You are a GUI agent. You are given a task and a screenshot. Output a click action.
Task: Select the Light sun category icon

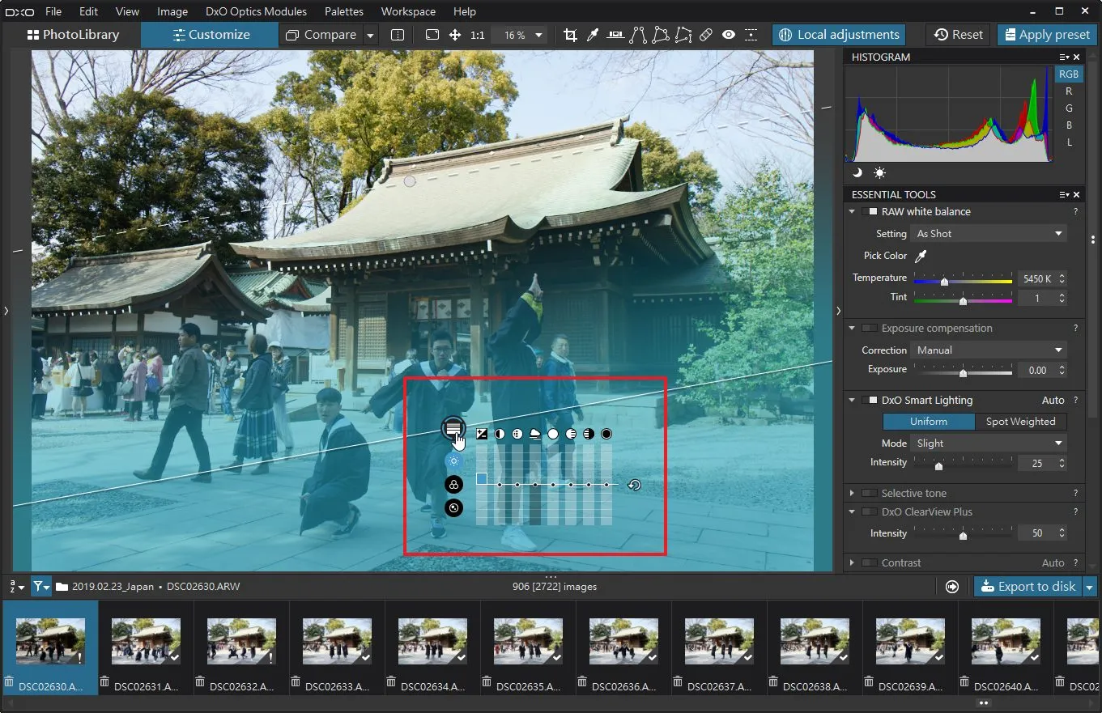coord(453,460)
